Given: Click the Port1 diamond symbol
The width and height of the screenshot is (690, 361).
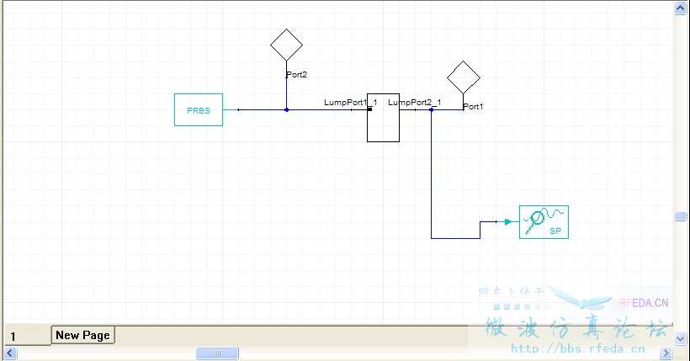Looking at the screenshot, I should (x=464, y=77).
